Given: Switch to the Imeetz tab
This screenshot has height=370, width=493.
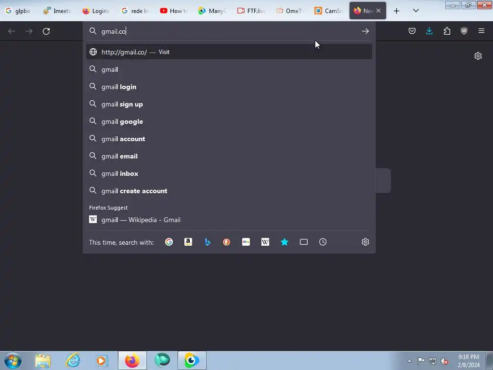Looking at the screenshot, I should pos(58,11).
